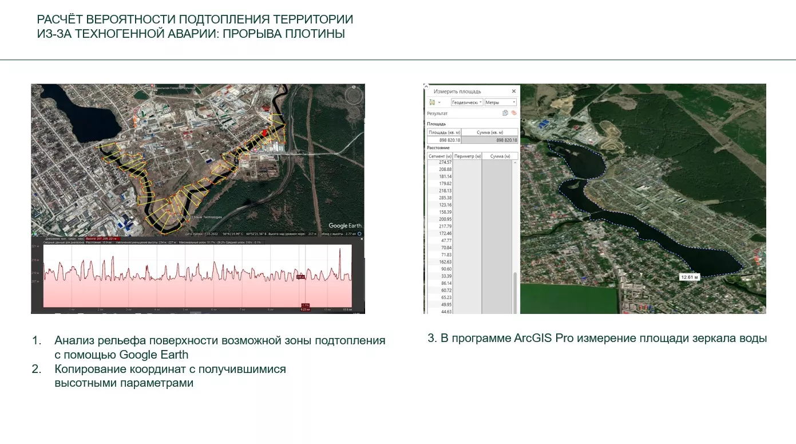Click the Сумма (кв. м) column header

tap(489, 132)
